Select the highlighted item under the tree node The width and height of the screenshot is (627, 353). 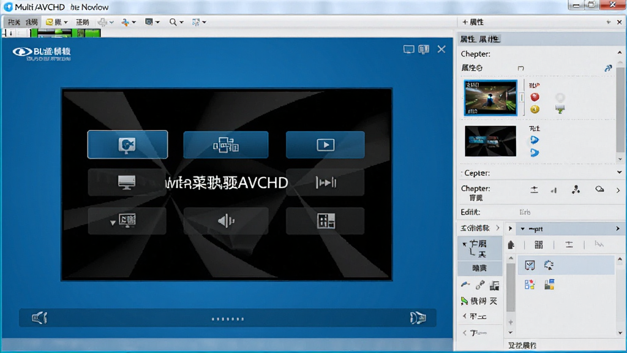pyautogui.click(x=479, y=268)
